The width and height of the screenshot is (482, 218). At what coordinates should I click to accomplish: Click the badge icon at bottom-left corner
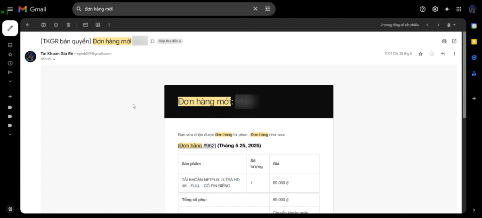tap(10, 209)
